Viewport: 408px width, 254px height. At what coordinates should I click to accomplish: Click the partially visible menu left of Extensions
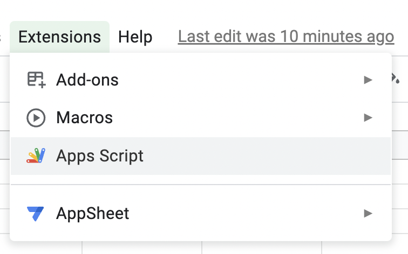point(2,37)
